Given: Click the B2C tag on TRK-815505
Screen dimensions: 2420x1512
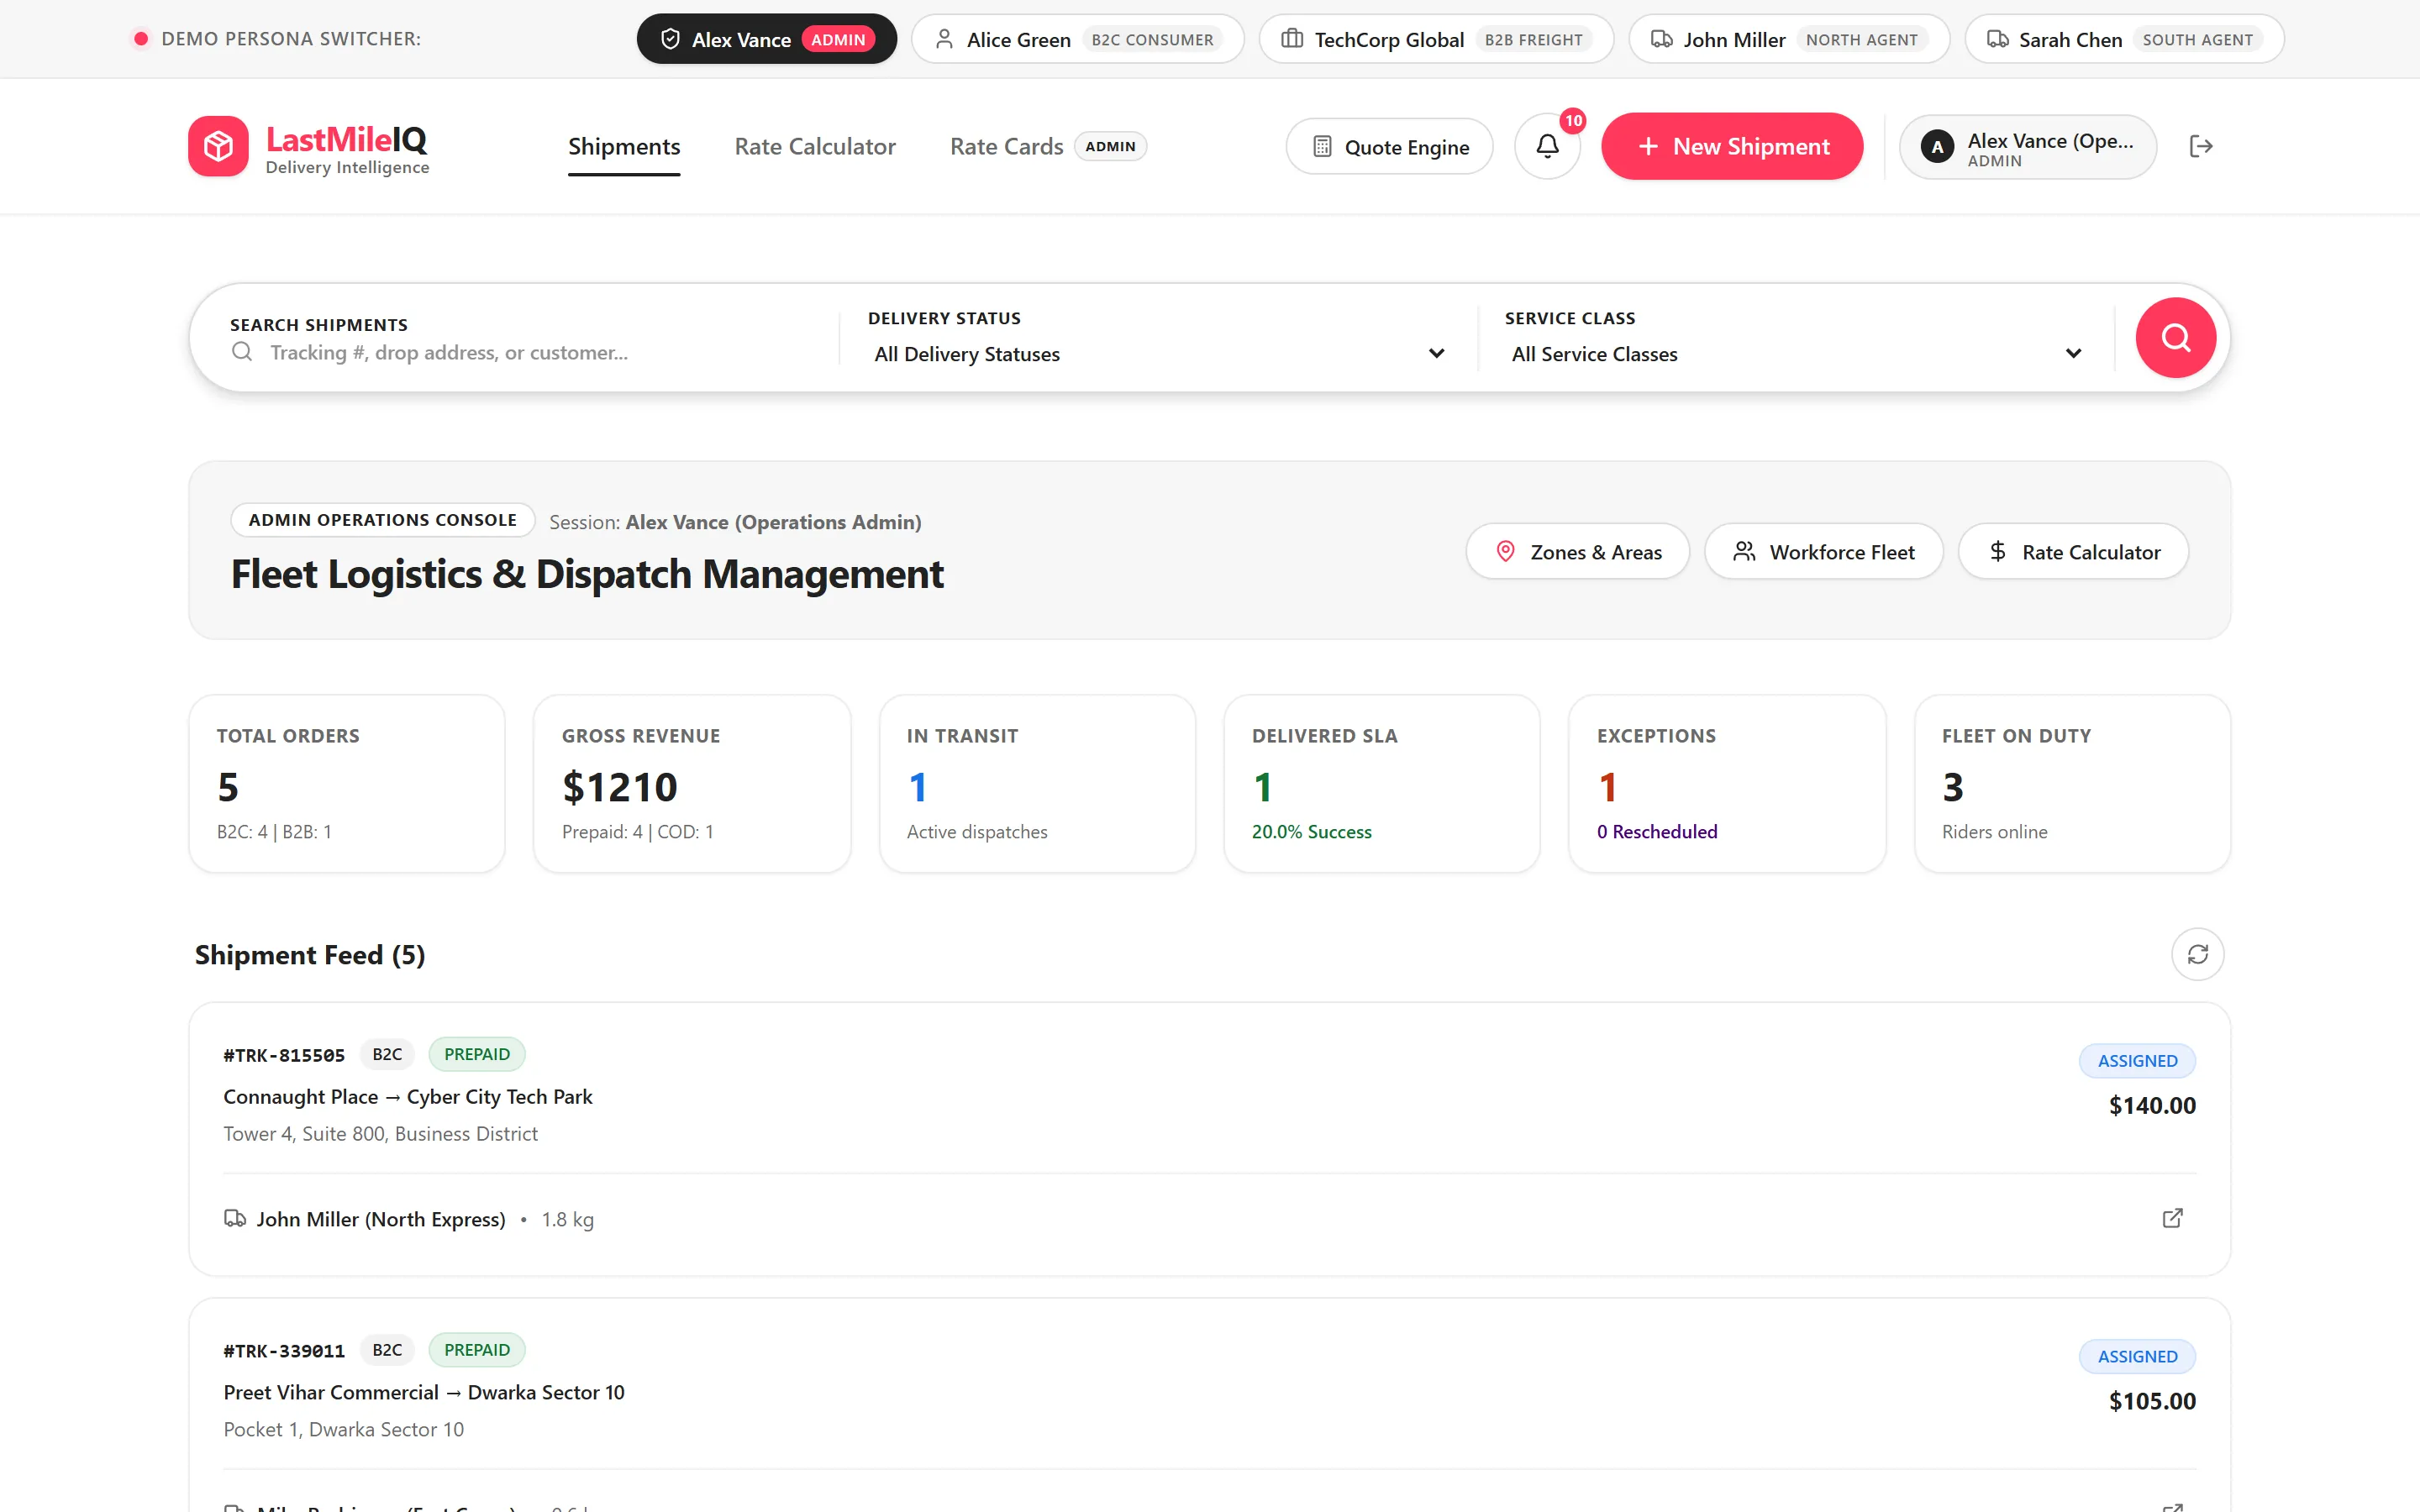Looking at the screenshot, I should pos(387,1054).
